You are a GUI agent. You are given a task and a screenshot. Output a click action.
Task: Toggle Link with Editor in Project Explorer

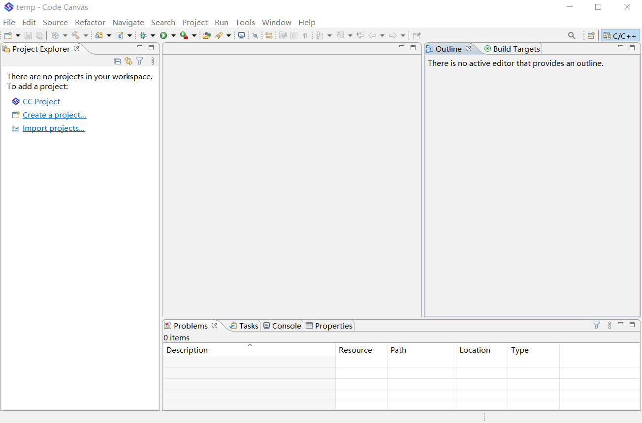point(128,61)
